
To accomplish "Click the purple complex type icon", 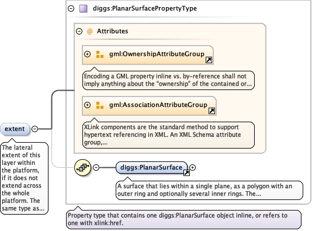I will click(x=84, y=9).
